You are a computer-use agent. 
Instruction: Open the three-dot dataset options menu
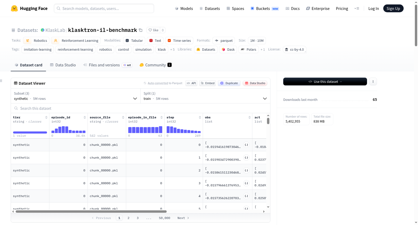[373, 82]
